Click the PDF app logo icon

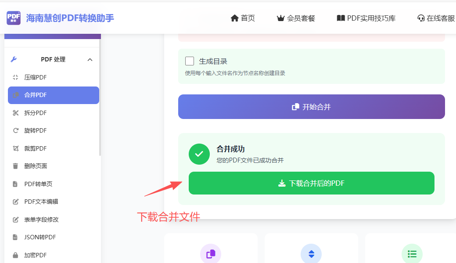coord(14,18)
